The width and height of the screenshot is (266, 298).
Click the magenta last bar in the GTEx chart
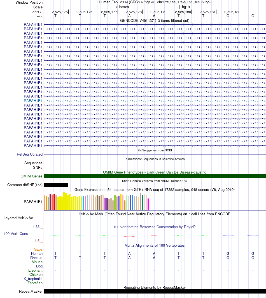(x=148, y=204)
